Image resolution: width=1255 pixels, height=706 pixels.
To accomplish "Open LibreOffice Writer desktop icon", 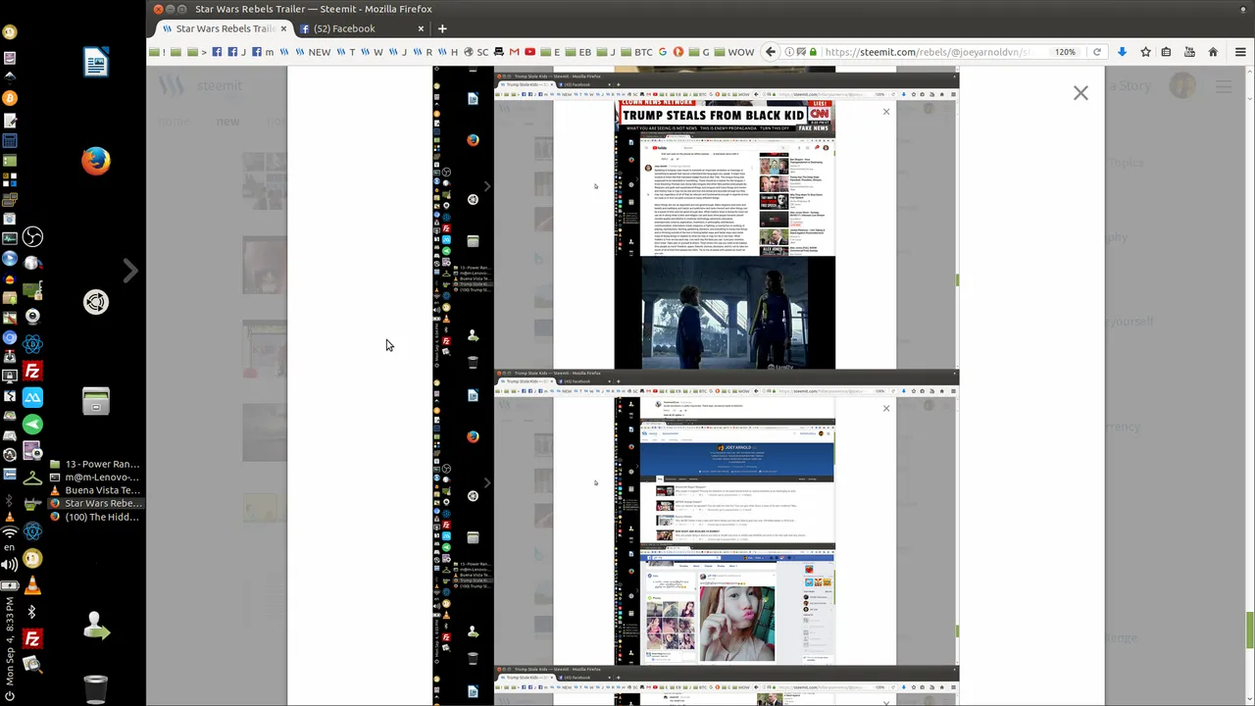I will tap(96, 63).
